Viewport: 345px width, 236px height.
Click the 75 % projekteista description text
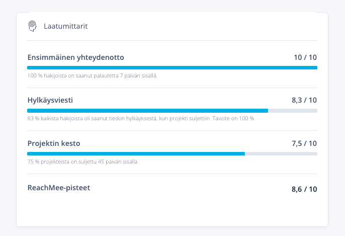pyautogui.click(x=83, y=162)
